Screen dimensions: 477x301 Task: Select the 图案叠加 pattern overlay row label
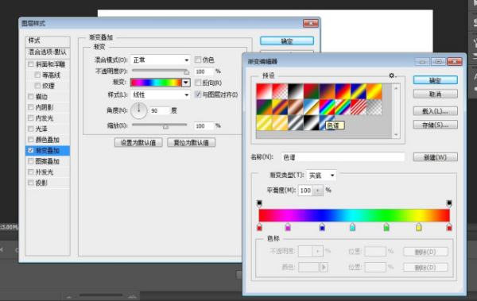[47, 161]
